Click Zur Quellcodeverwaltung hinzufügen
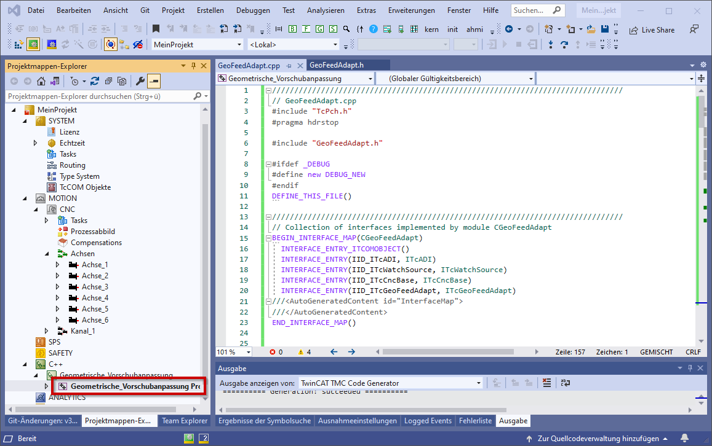 tap(598, 438)
